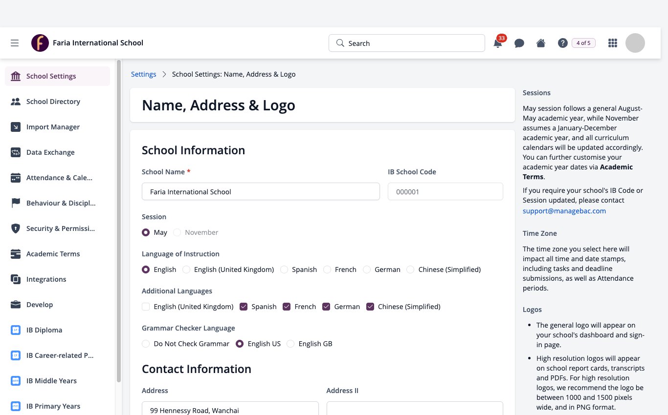
Task: Open the Import Manager sidebar icon
Action: [16, 127]
